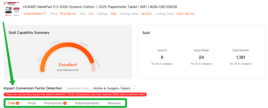Click the Sold/Week value 24
This screenshot has height=108, width=268.
click(201, 57)
